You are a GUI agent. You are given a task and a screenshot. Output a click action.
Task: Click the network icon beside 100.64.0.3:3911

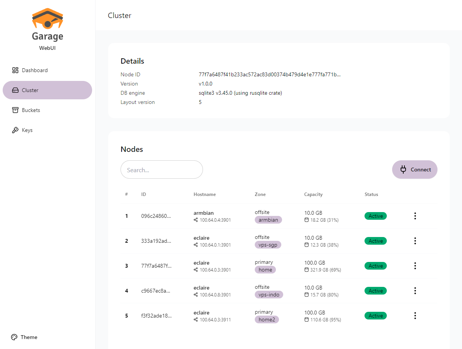click(196, 320)
